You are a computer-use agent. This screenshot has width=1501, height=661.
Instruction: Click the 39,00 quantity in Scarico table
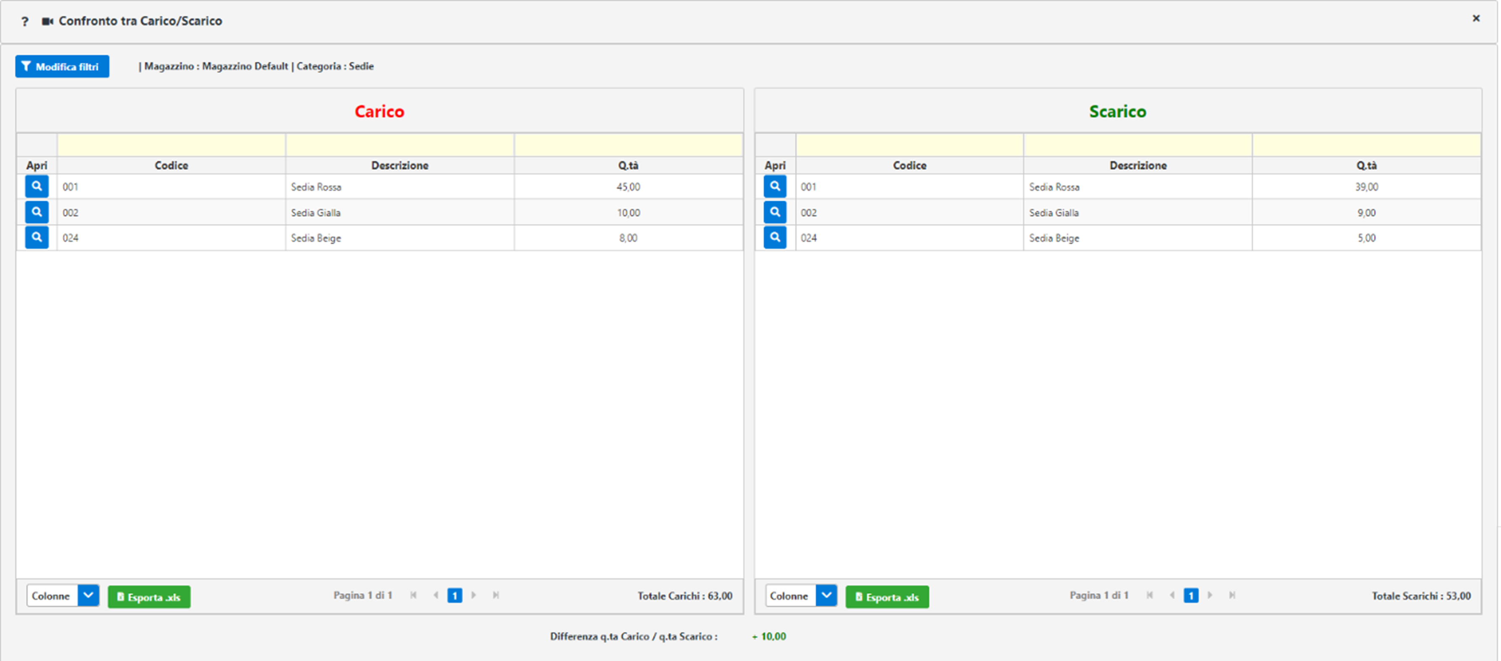pos(1366,187)
